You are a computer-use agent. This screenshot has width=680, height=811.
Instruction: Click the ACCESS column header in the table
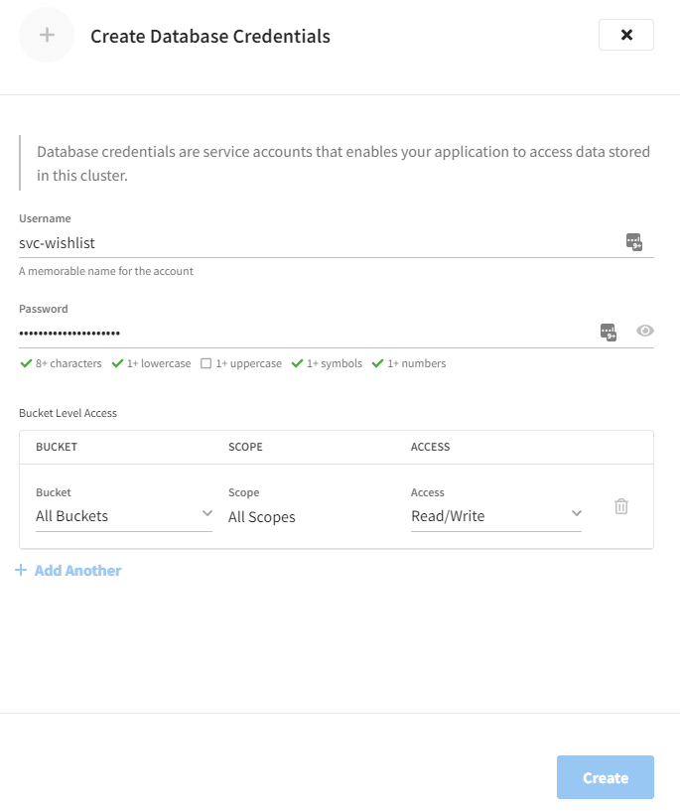click(430, 447)
